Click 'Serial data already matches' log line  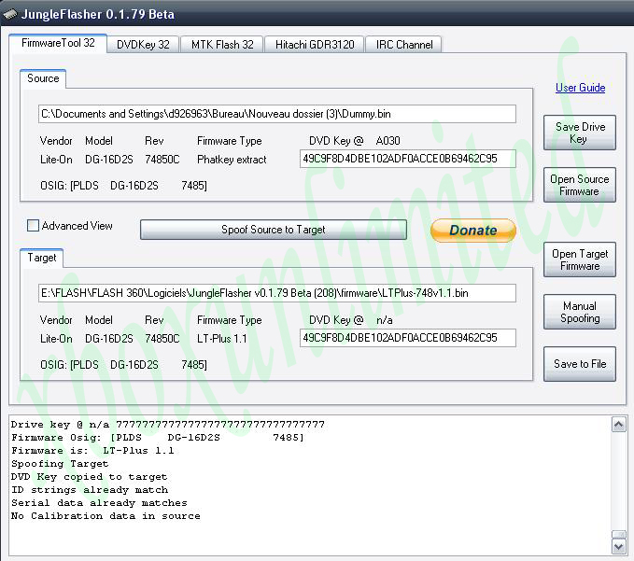pyautogui.click(x=99, y=503)
